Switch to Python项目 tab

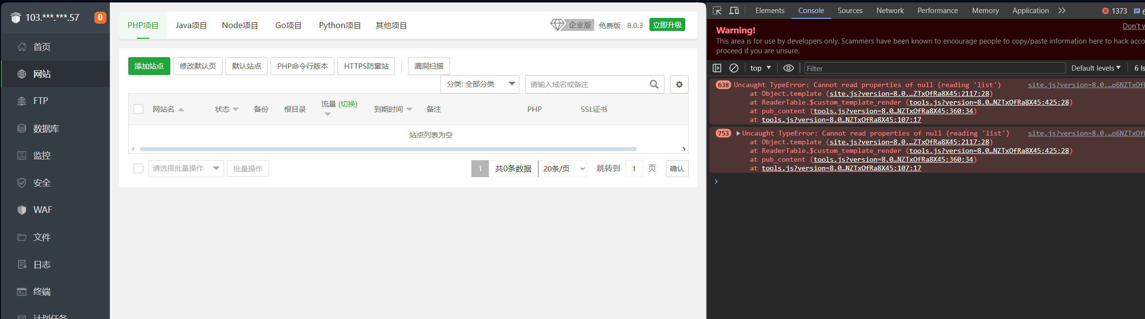(x=340, y=25)
